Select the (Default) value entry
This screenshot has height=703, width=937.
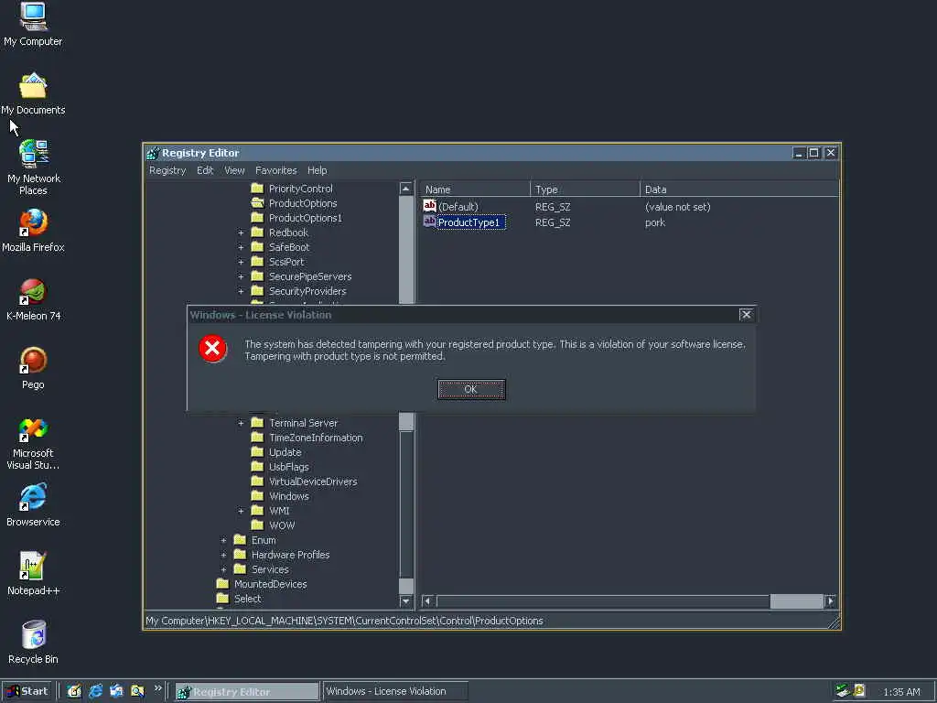tap(458, 207)
